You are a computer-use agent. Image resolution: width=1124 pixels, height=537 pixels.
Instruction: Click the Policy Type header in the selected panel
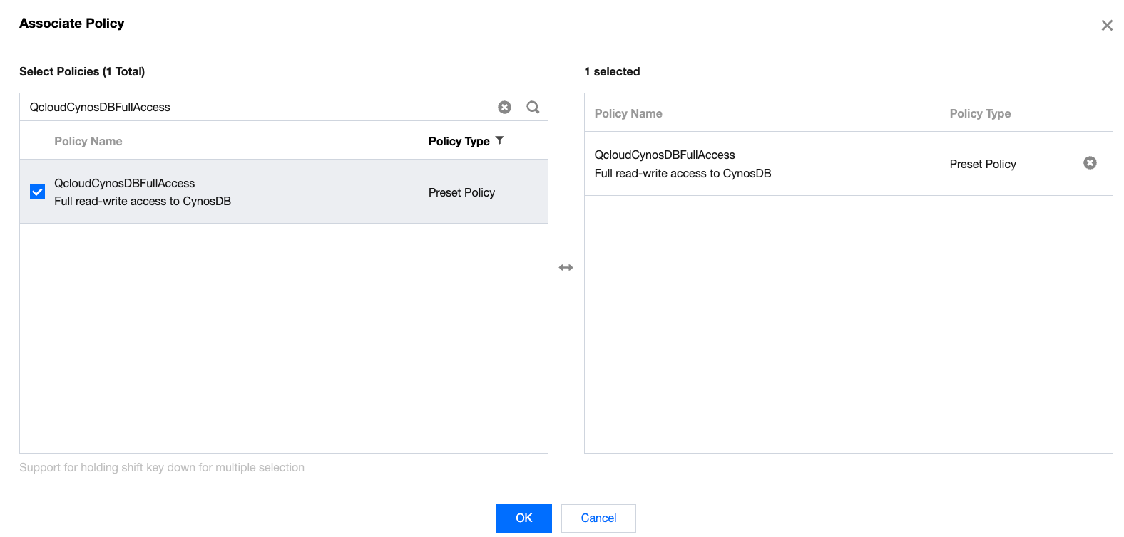pyautogui.click(x=980, y=113)
